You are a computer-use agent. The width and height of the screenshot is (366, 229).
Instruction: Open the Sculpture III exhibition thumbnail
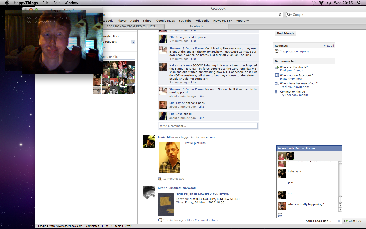(x=166, y=204)
